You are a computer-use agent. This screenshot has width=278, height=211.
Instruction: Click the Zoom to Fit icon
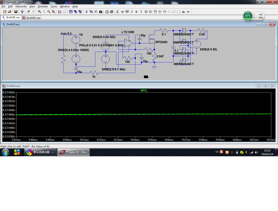(53, 12)
